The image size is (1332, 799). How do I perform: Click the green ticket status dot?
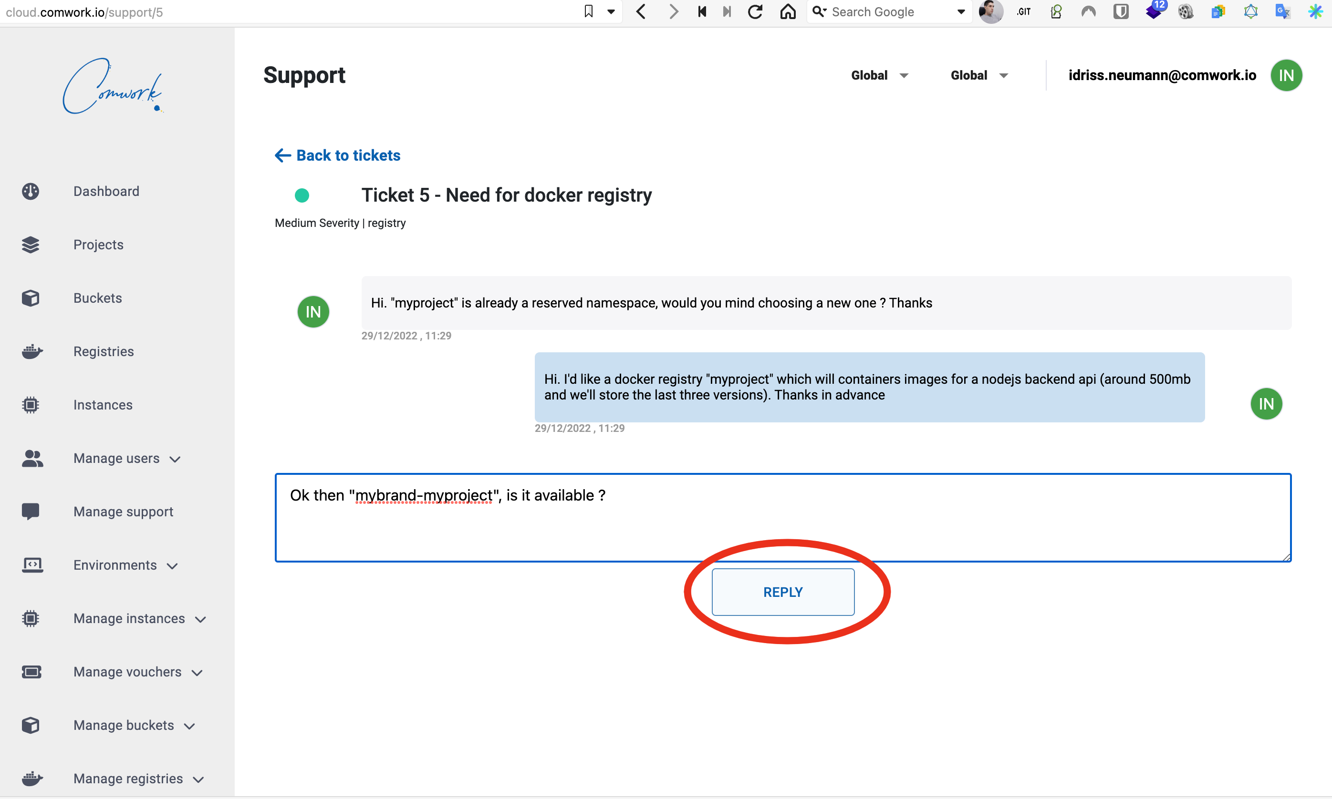tap(302, 195)
